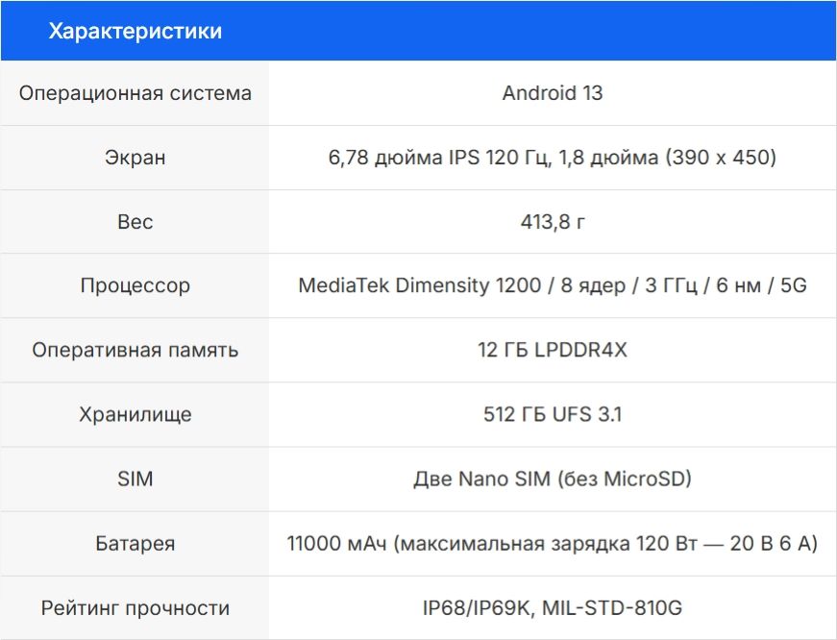Viewport: 837px width, 640px height.
Task: Click the "12 ГБ LPDDR4X" value
Action: [553, 351]
